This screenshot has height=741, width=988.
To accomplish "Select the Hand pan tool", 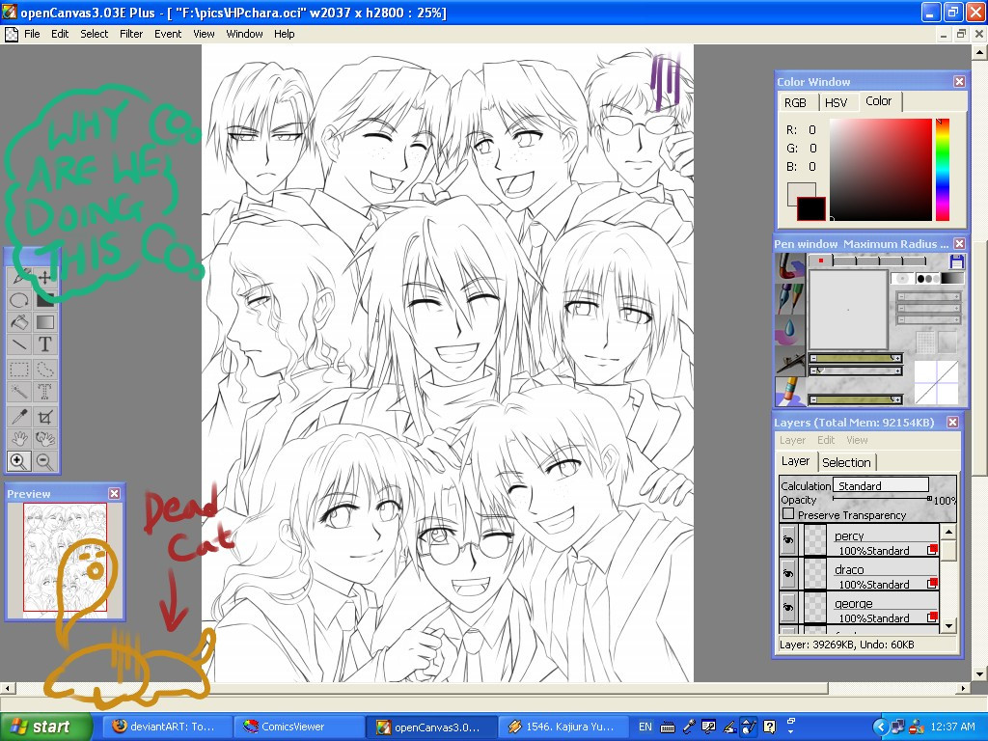I will 19,439.
